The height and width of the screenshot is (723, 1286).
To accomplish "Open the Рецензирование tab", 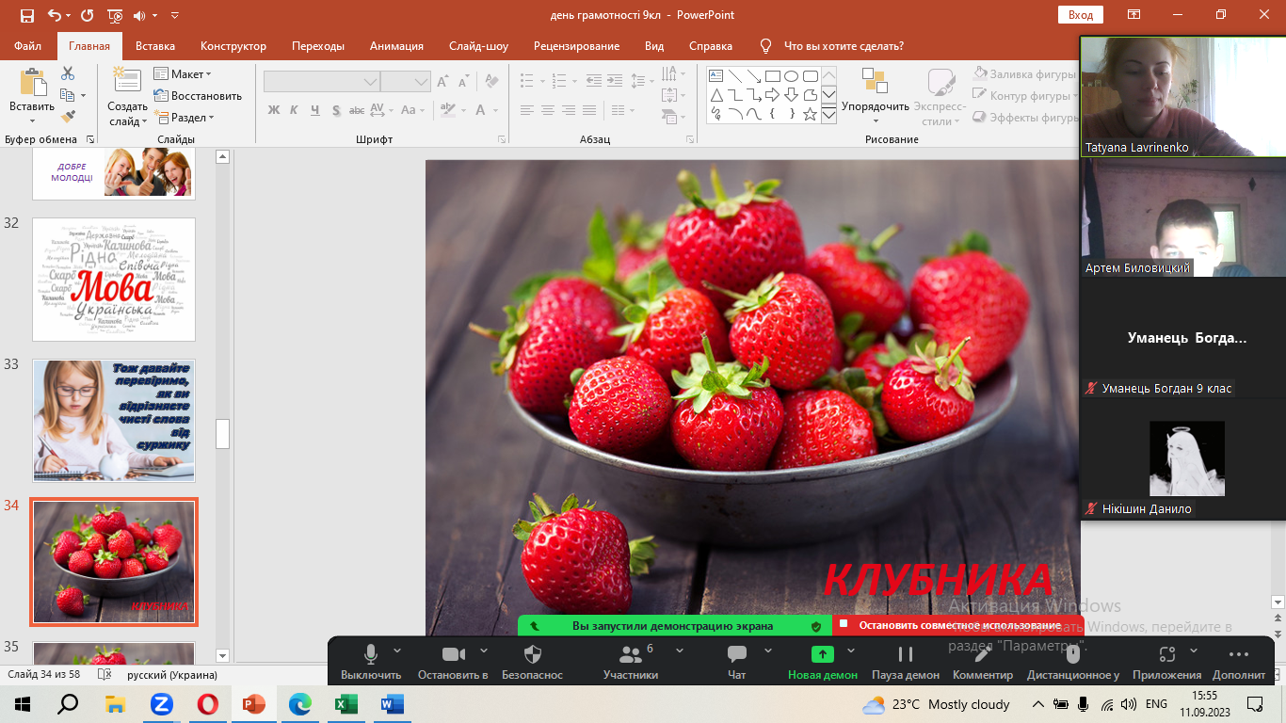I will point(577,45).
